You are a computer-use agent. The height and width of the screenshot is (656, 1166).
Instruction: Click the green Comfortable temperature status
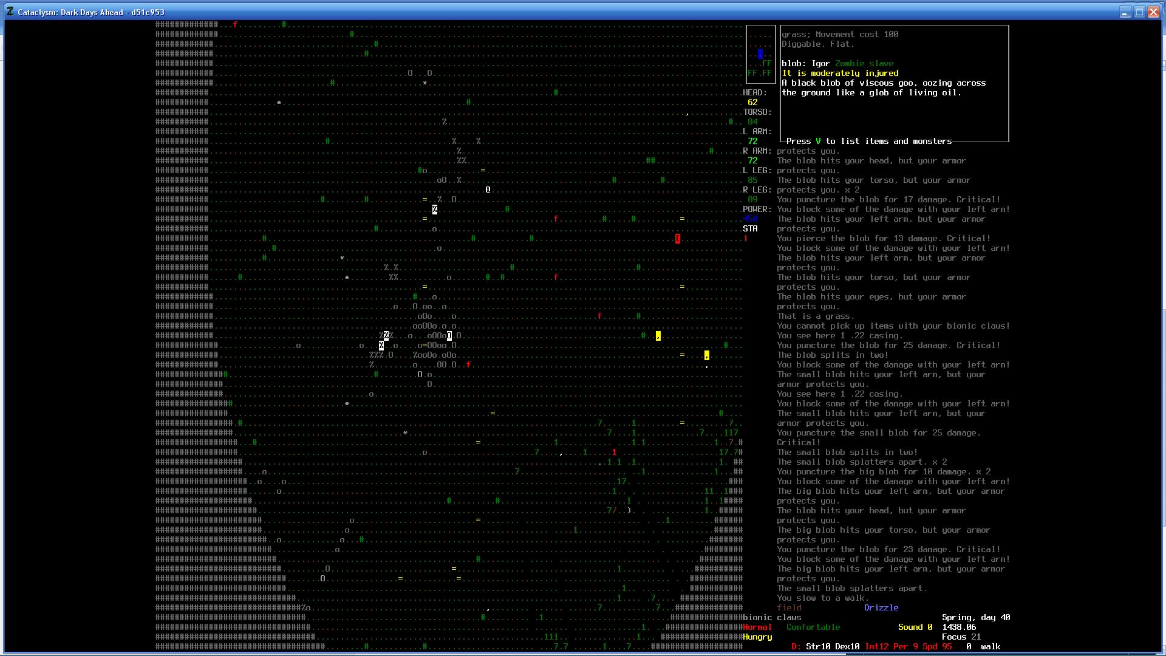pos(813,627)
